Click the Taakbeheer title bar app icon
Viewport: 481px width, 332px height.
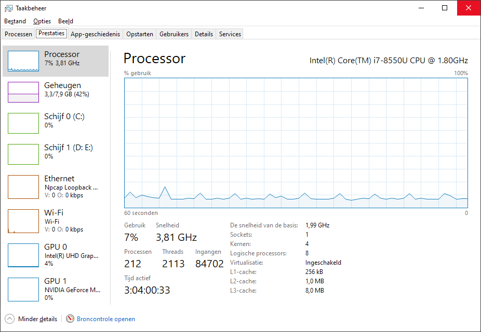[x=9, y=8]
